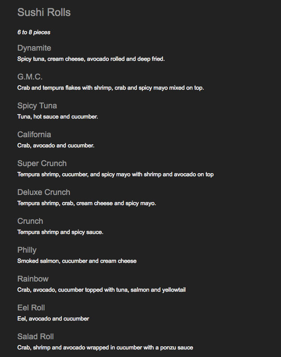Click the Eel Roll heading

tap(31, 308)
